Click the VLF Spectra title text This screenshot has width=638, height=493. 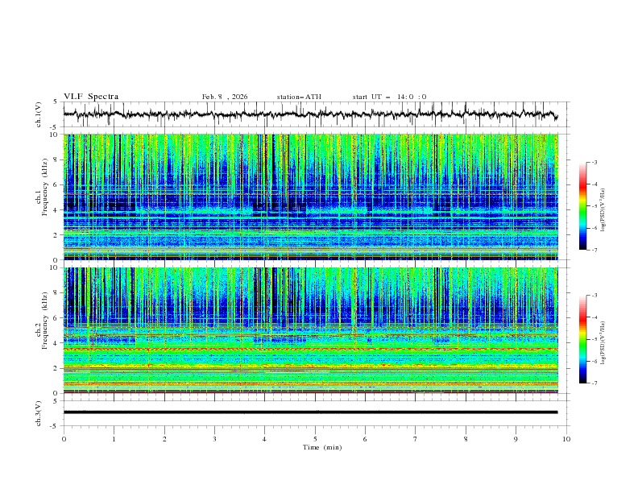click(x=91, y=97)
